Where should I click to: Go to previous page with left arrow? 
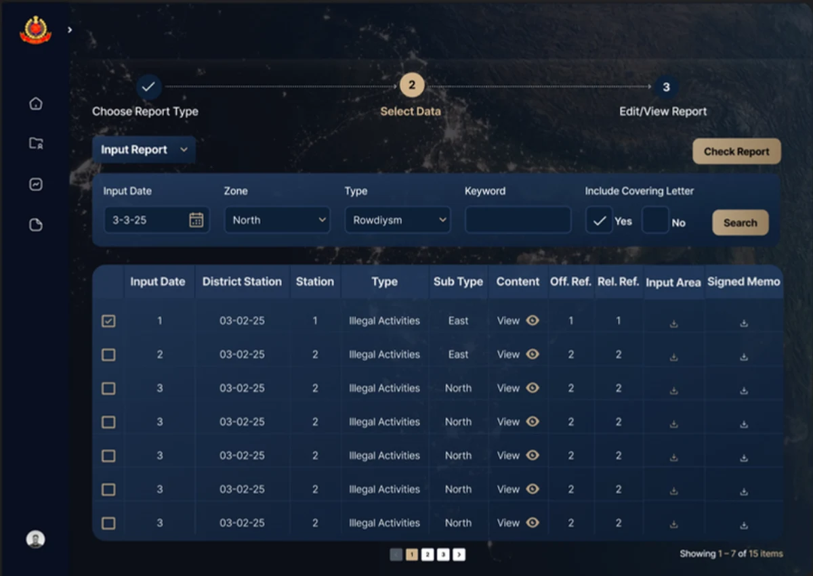coord(396,554)
